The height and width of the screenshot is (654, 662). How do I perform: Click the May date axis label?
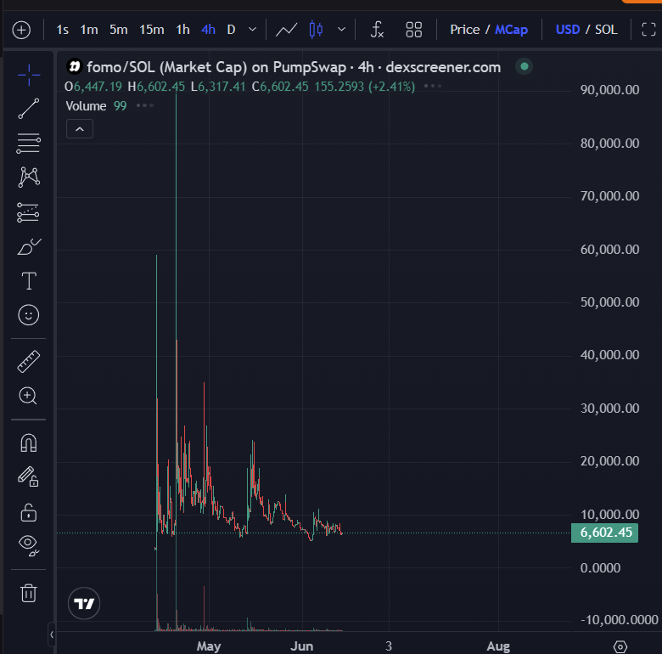coord(209,646)
